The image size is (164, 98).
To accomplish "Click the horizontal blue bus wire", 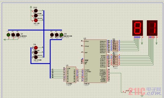I will 35,30.
